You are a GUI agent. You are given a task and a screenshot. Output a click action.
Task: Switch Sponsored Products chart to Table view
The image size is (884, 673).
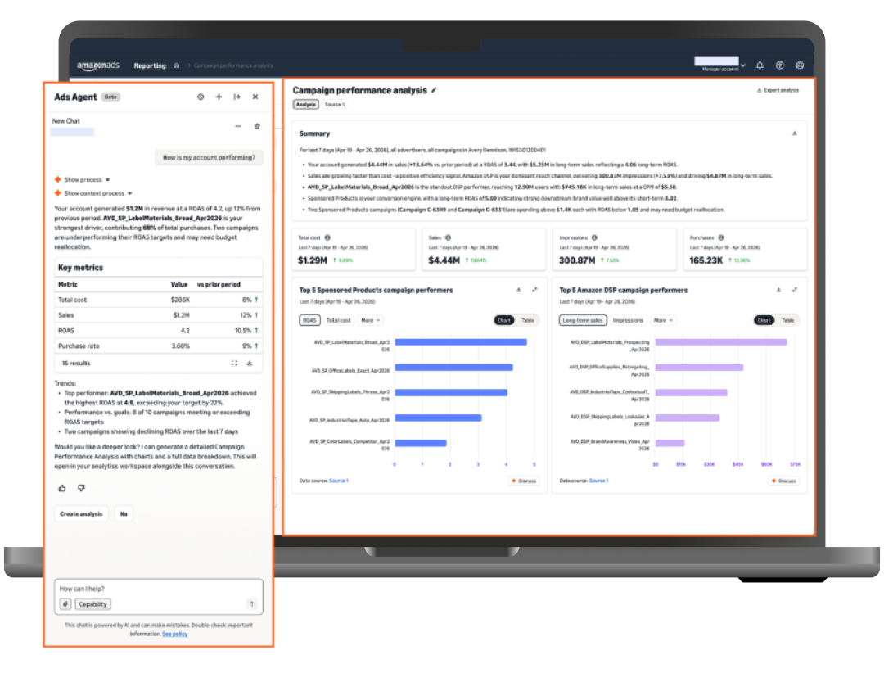tap(528, 320)
